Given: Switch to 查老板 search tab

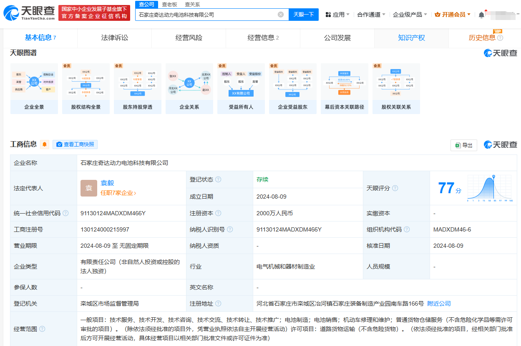Looking at the screenshot, I should pos(169,4).
